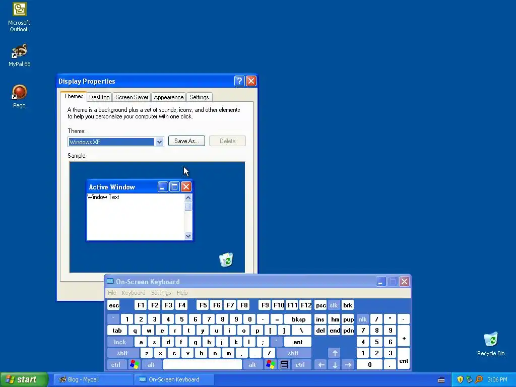Click the right arrow key on the on-screen keyboard
This screenshot has width=516, height=387.
coord(348,365)
